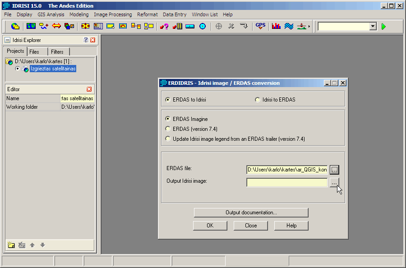Click the two yellow rectangles toolbar icon
This screenshot has width=406, height=268.
(x=148, y=26)
